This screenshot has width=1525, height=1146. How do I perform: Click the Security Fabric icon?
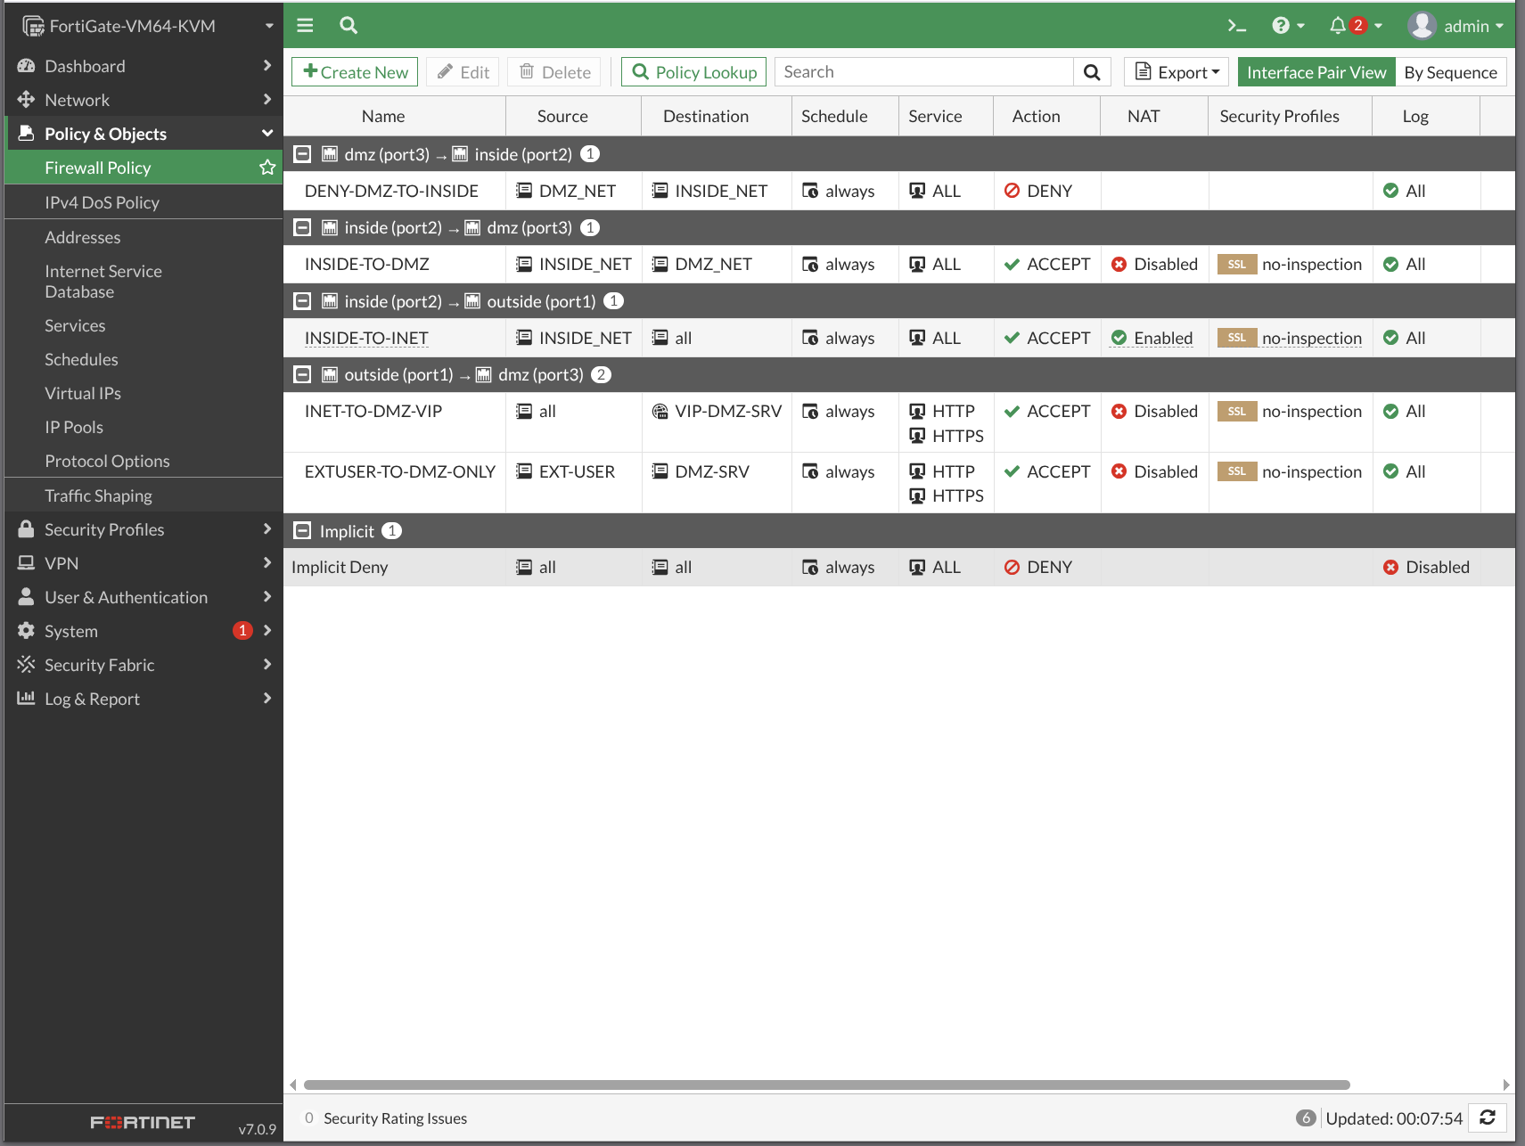26,665
